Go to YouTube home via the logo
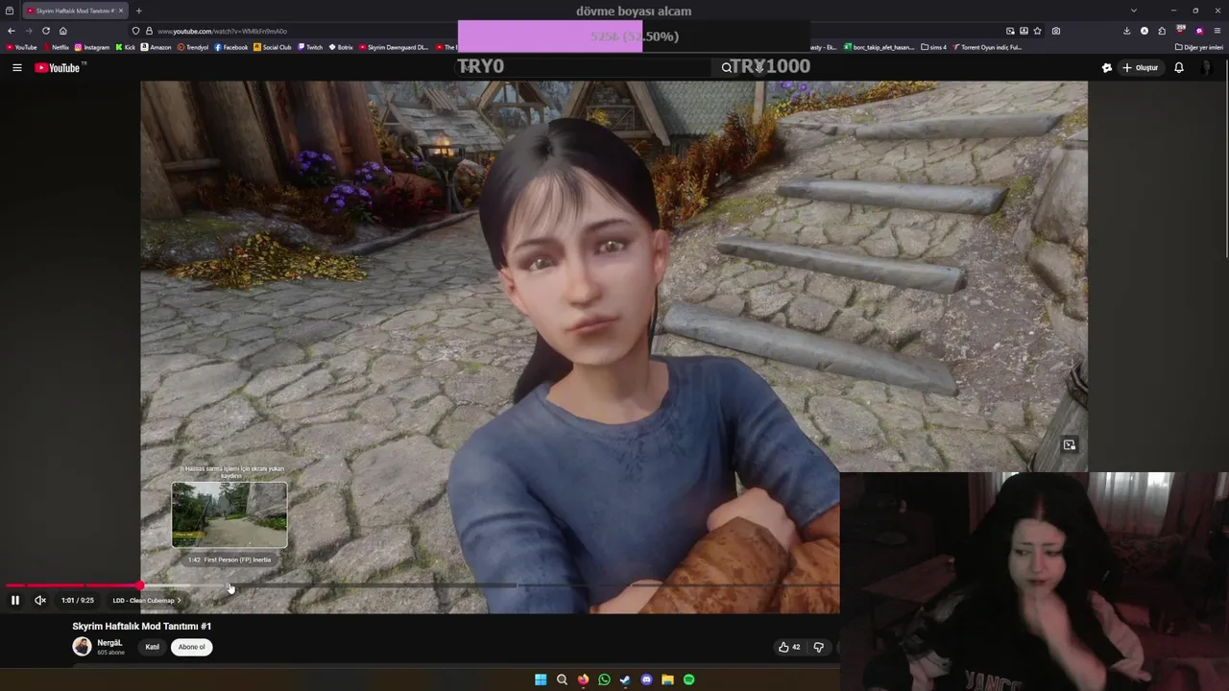1229x691 pixels. (60, 67)
